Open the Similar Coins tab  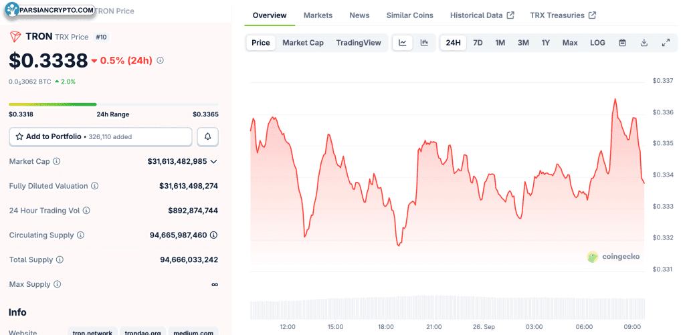point(410,15)
